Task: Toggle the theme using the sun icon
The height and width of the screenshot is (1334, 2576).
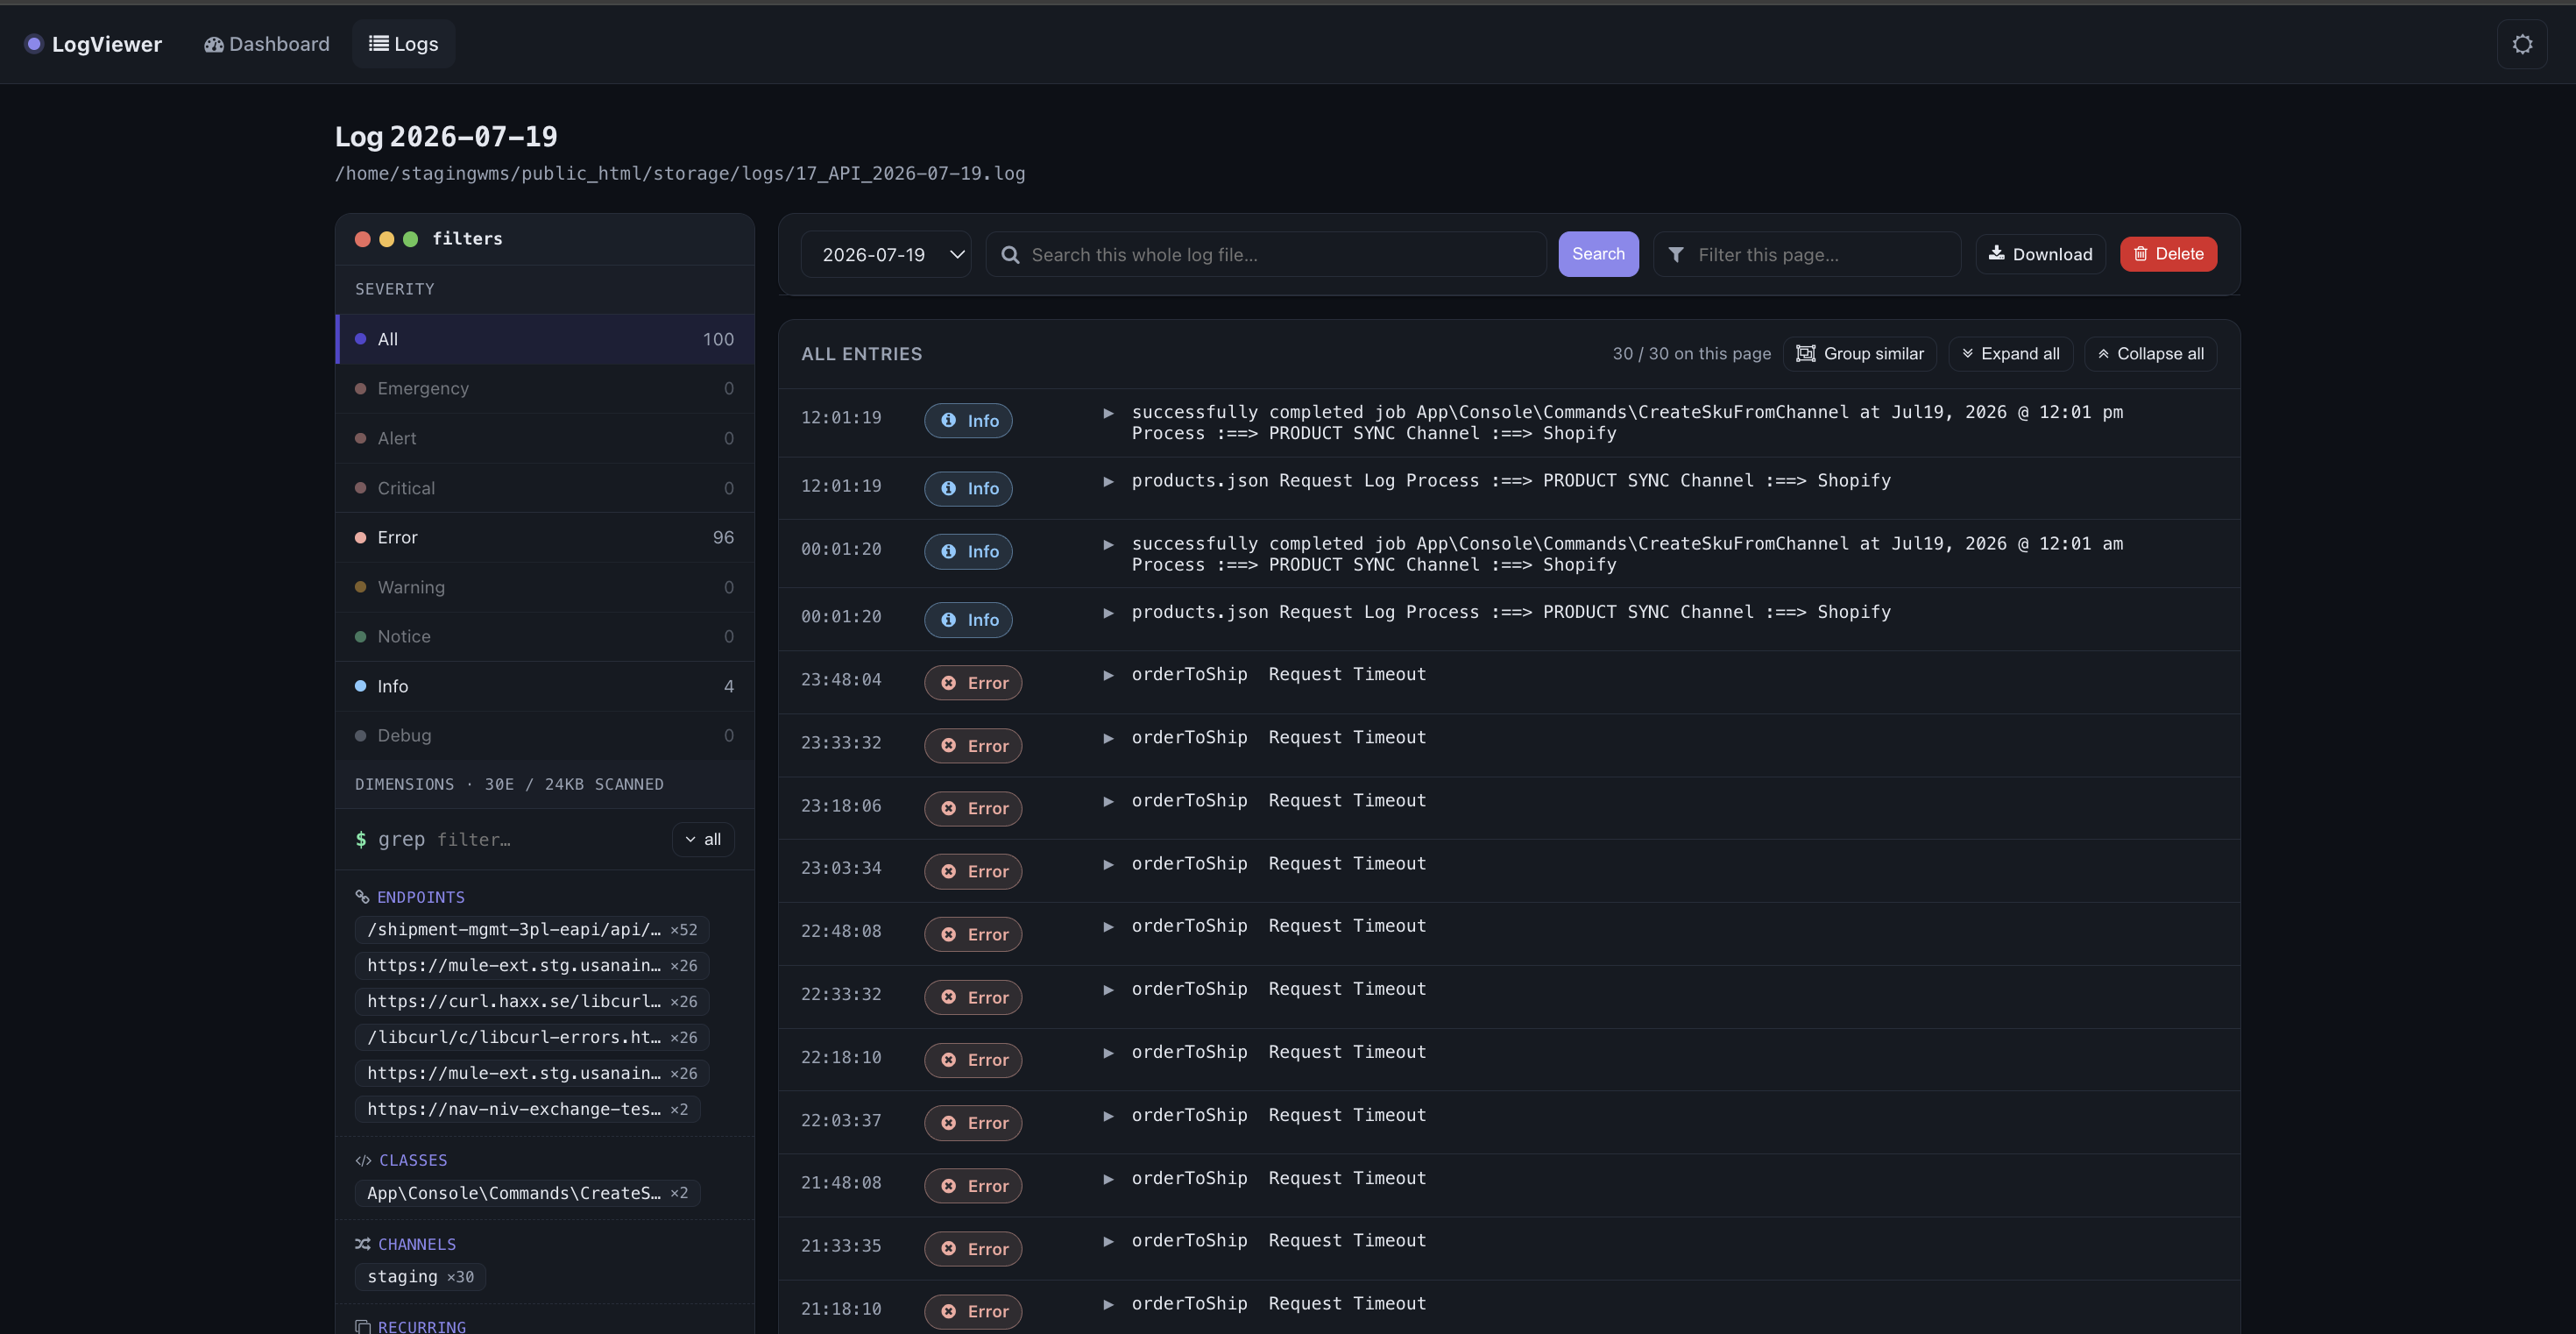Action: click(x=2522, y=44)
